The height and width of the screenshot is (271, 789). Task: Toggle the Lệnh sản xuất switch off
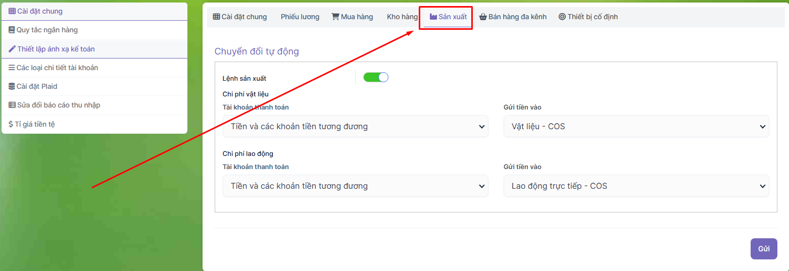(376, 77)
